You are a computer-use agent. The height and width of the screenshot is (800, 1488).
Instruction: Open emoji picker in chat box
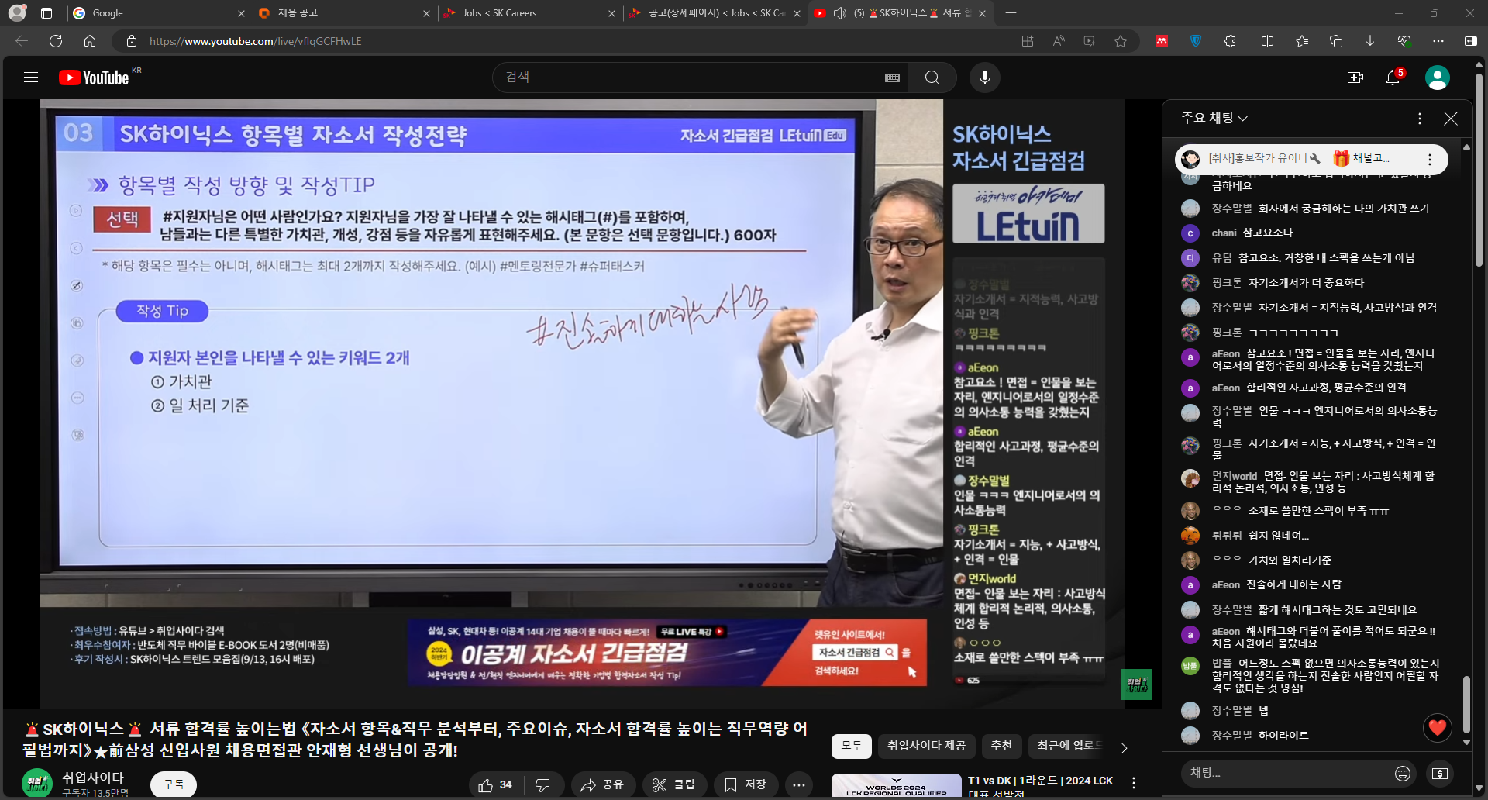tap(1403, 773)
